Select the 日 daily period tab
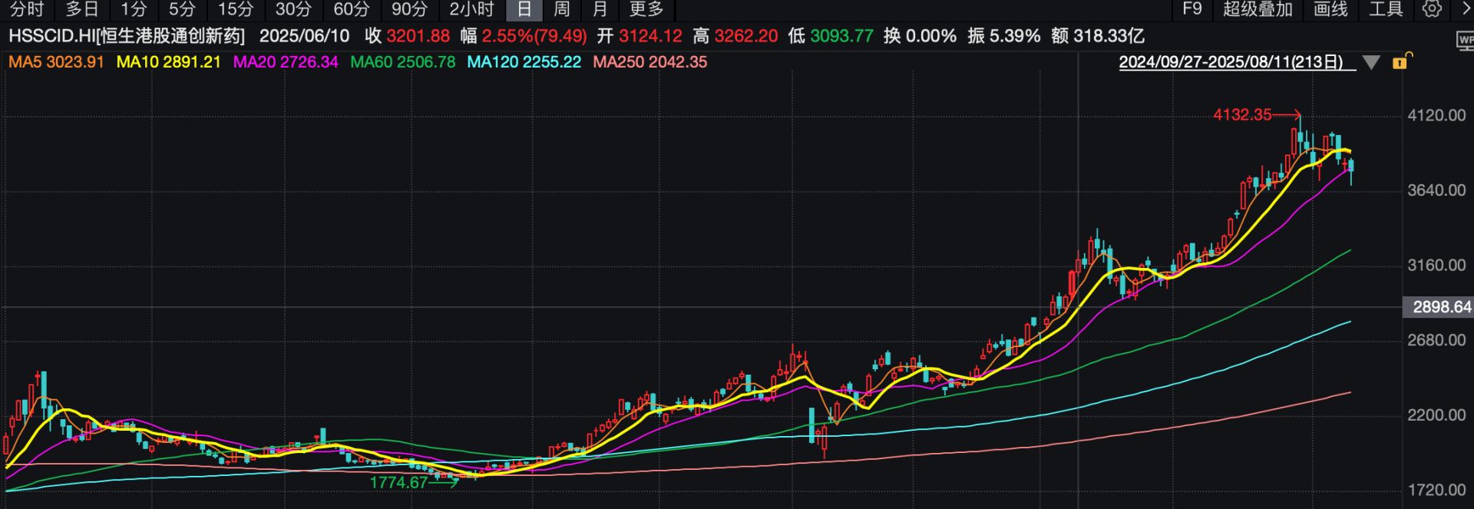 524,9
